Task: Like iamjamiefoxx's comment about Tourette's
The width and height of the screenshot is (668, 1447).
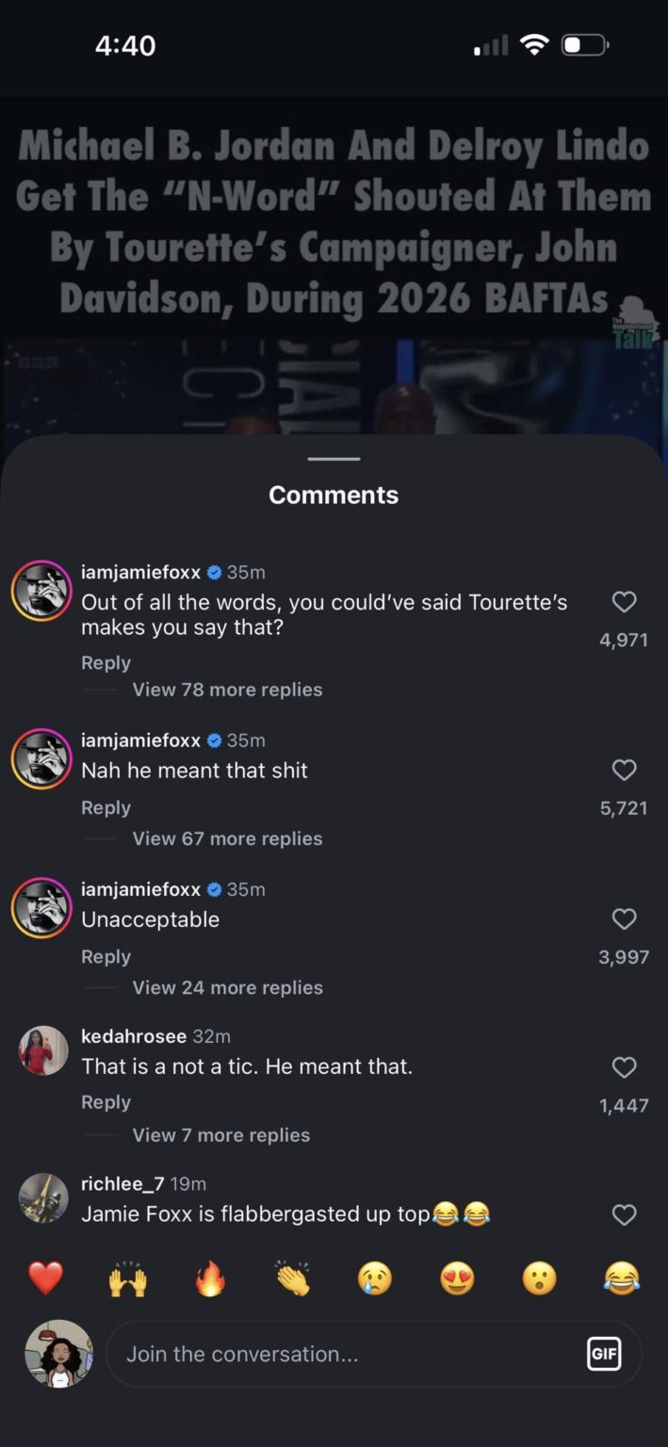Action: [625, 602]
